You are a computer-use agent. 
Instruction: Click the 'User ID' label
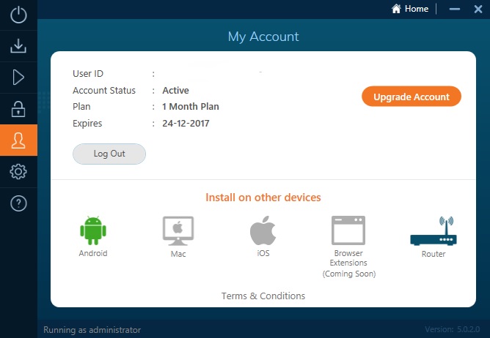pyautogui.click(x=88, y=74)
